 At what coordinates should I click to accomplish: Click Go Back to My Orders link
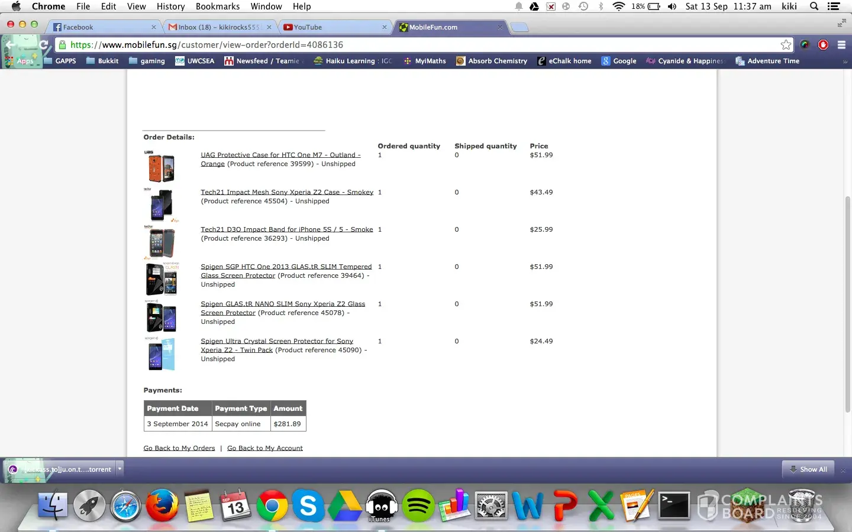(179, 448)
